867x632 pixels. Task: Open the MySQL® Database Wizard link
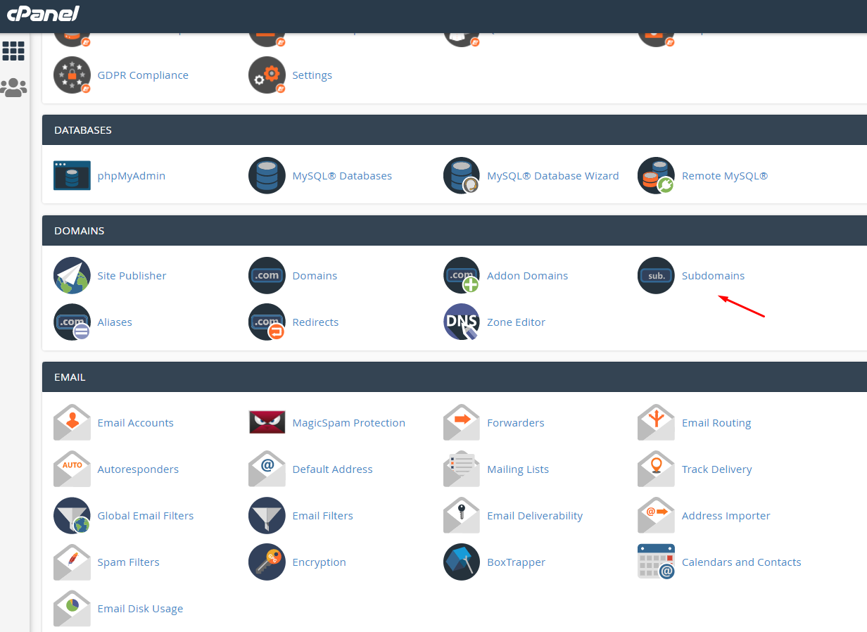pyautogui.click(x=552, y=175)
